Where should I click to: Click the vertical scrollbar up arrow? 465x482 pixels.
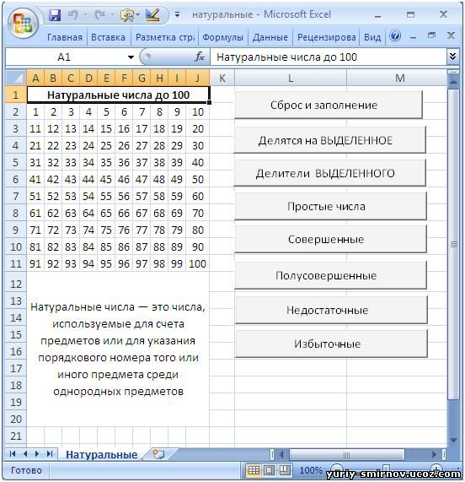point(453,82)
